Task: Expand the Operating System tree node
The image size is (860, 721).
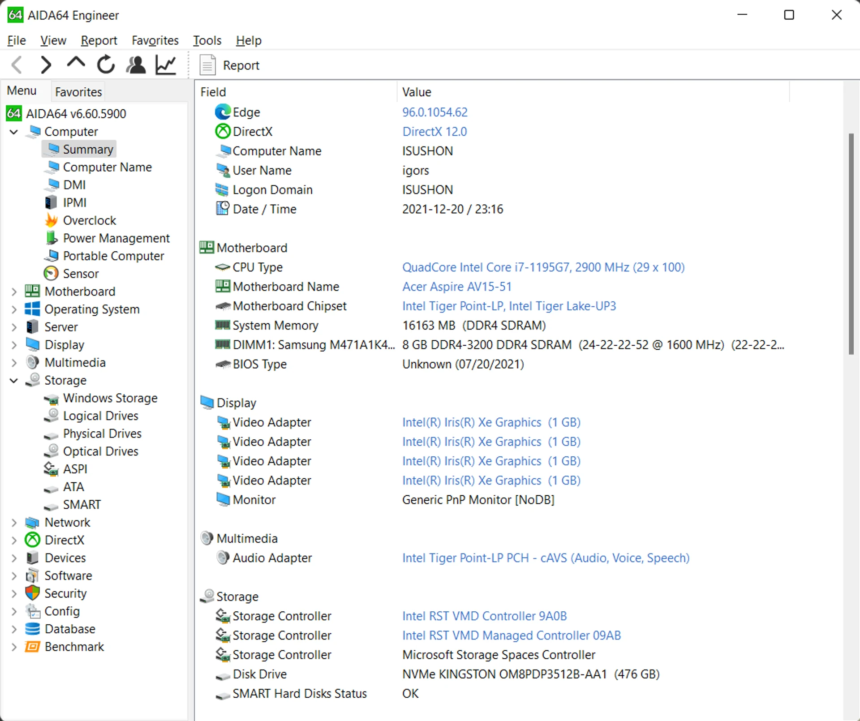Action: point(14,309)
